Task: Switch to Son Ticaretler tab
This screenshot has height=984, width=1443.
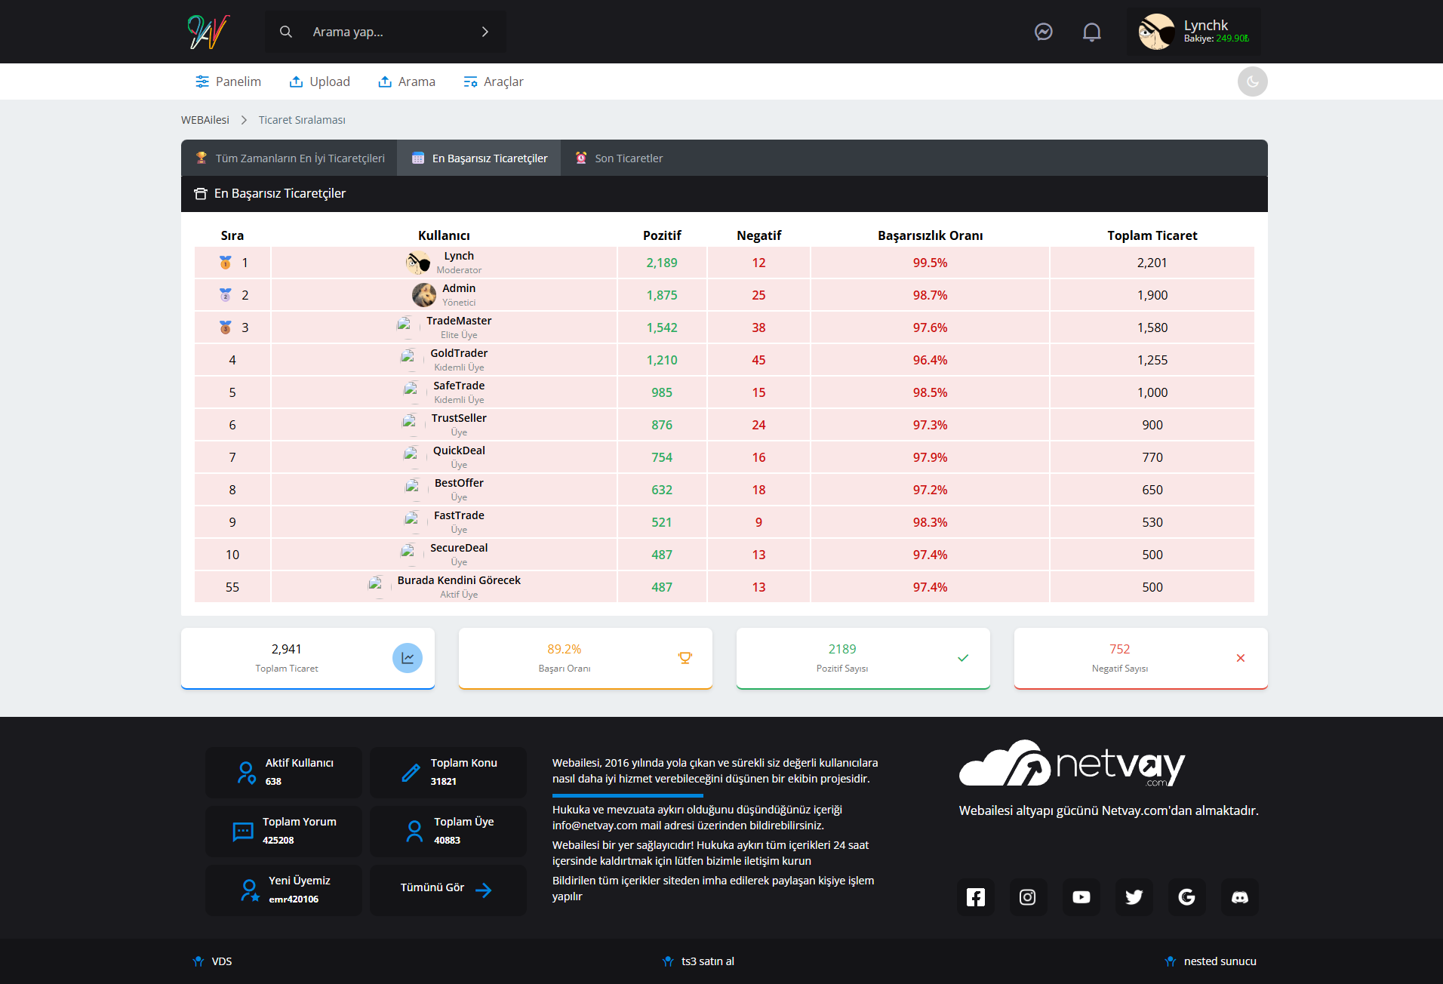Action: (619, 158)
